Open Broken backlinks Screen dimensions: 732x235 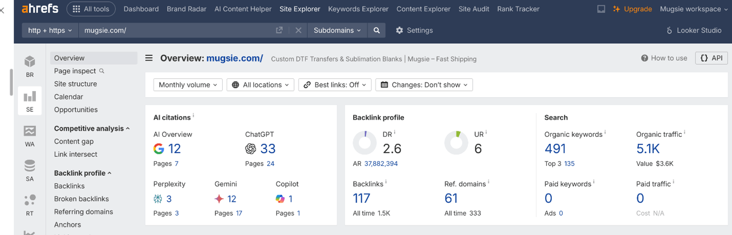81,199
